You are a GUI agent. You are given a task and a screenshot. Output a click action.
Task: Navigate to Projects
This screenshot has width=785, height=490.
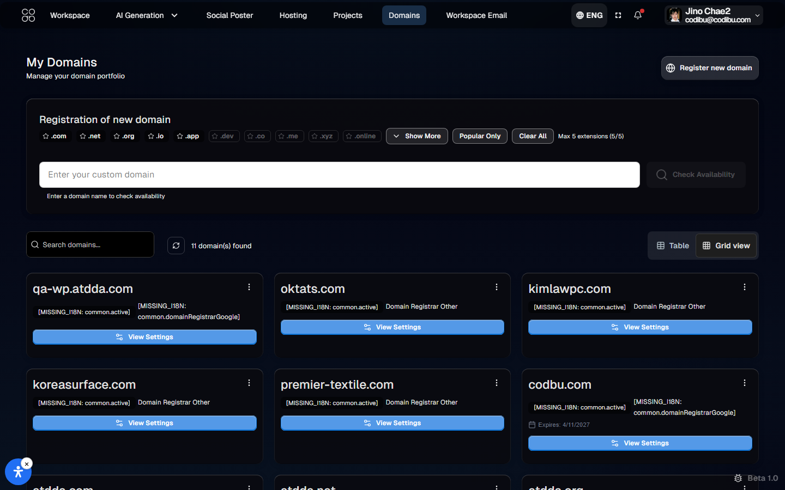coord(348,15)
